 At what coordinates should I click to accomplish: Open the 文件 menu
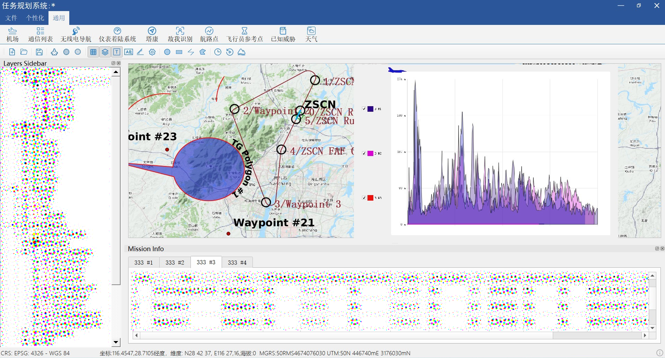(11, 18)
